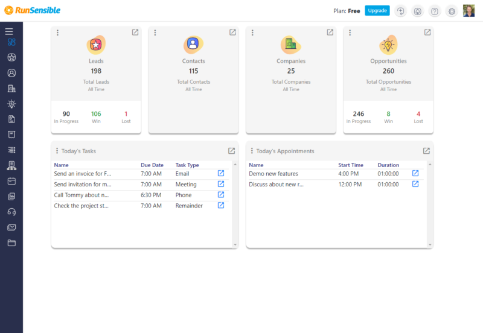Open the Opportunities card options menu

coord(350,33)
